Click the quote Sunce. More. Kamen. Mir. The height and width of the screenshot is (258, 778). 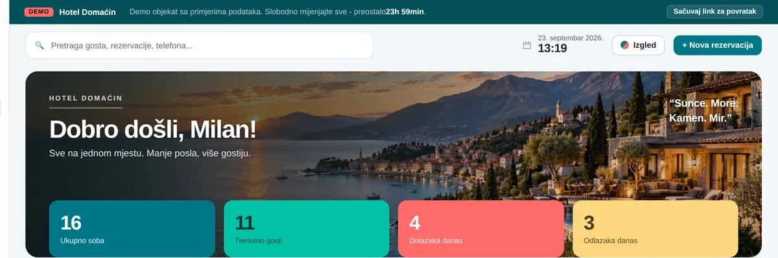click(703, 111)
